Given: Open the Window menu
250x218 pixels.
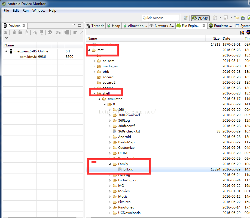Looking at the screenshot, I should coord(39,11).
